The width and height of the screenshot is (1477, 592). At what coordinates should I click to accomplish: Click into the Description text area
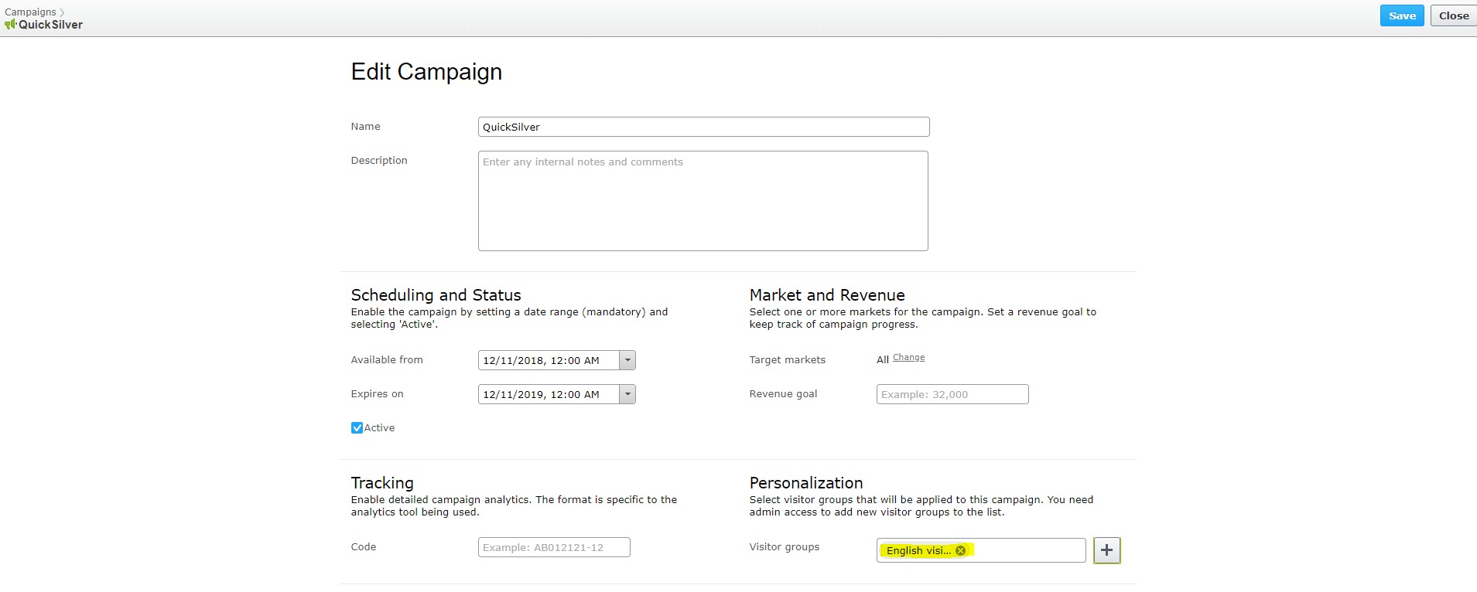(703, 201)
